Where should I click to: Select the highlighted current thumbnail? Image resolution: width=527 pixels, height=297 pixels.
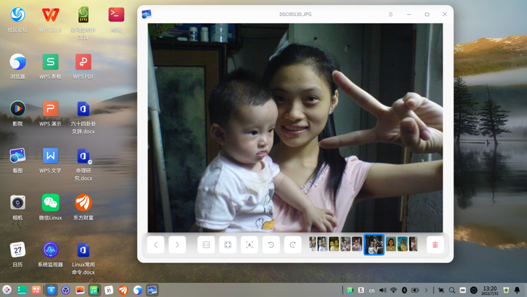coord(374,244)
